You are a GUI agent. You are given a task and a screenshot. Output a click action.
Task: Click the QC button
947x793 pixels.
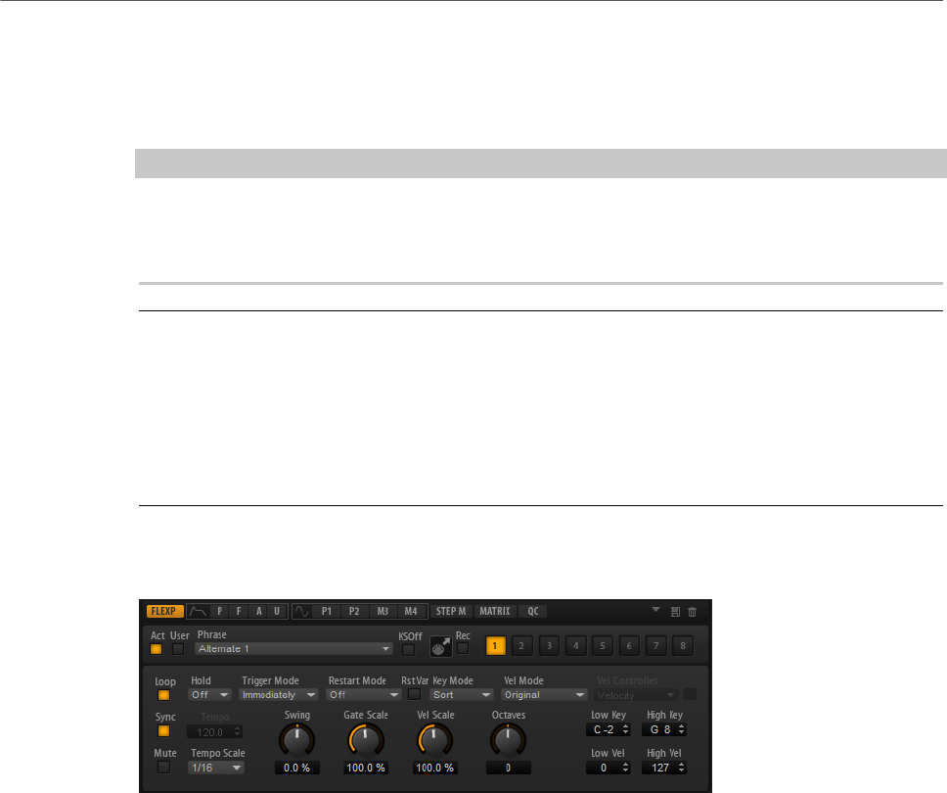tap(532, 611)
